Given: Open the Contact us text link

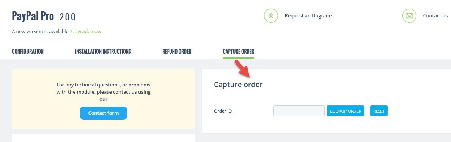Looking at the screenshot, I should pos(435,16).
